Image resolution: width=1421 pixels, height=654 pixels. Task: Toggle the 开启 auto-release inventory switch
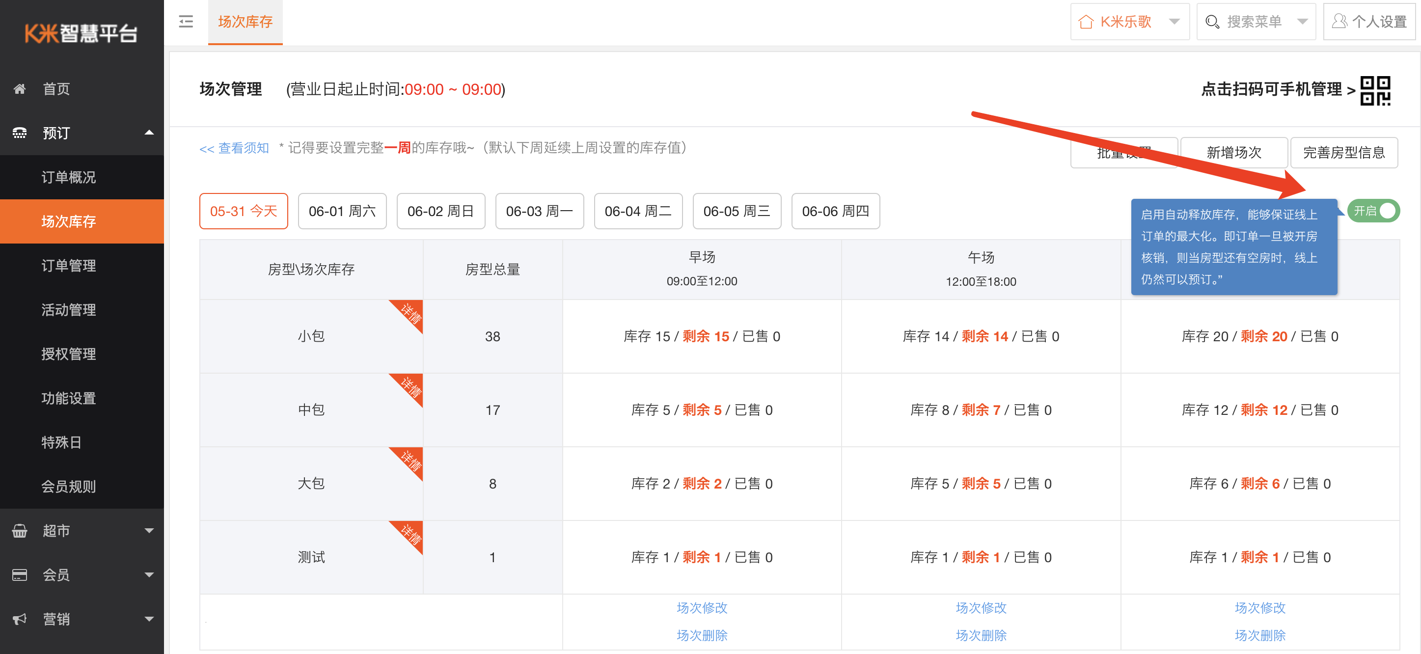tap(1373, 211)
